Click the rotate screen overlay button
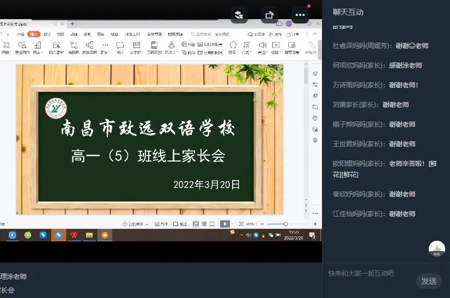The image size is (450, 298). (x=269, y=15)
